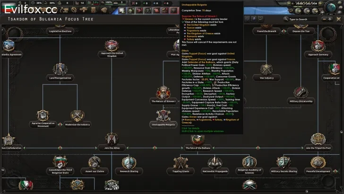Decrease game speed with minus button beside date
Image resolution: width=344 pixels, height=194 pixels.
coord(289,3)
